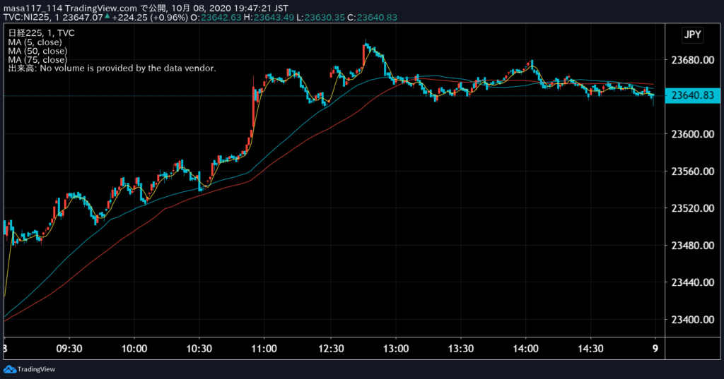The height and width of the screenshot is (379, 724).
Task: Click the 09:30 time axis label
Action: (69, 349)
